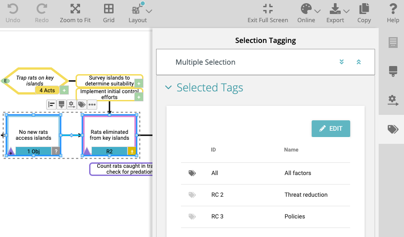Click the EDIT tags button
This screenshot has width=404, height=237.
pos(331,128)
